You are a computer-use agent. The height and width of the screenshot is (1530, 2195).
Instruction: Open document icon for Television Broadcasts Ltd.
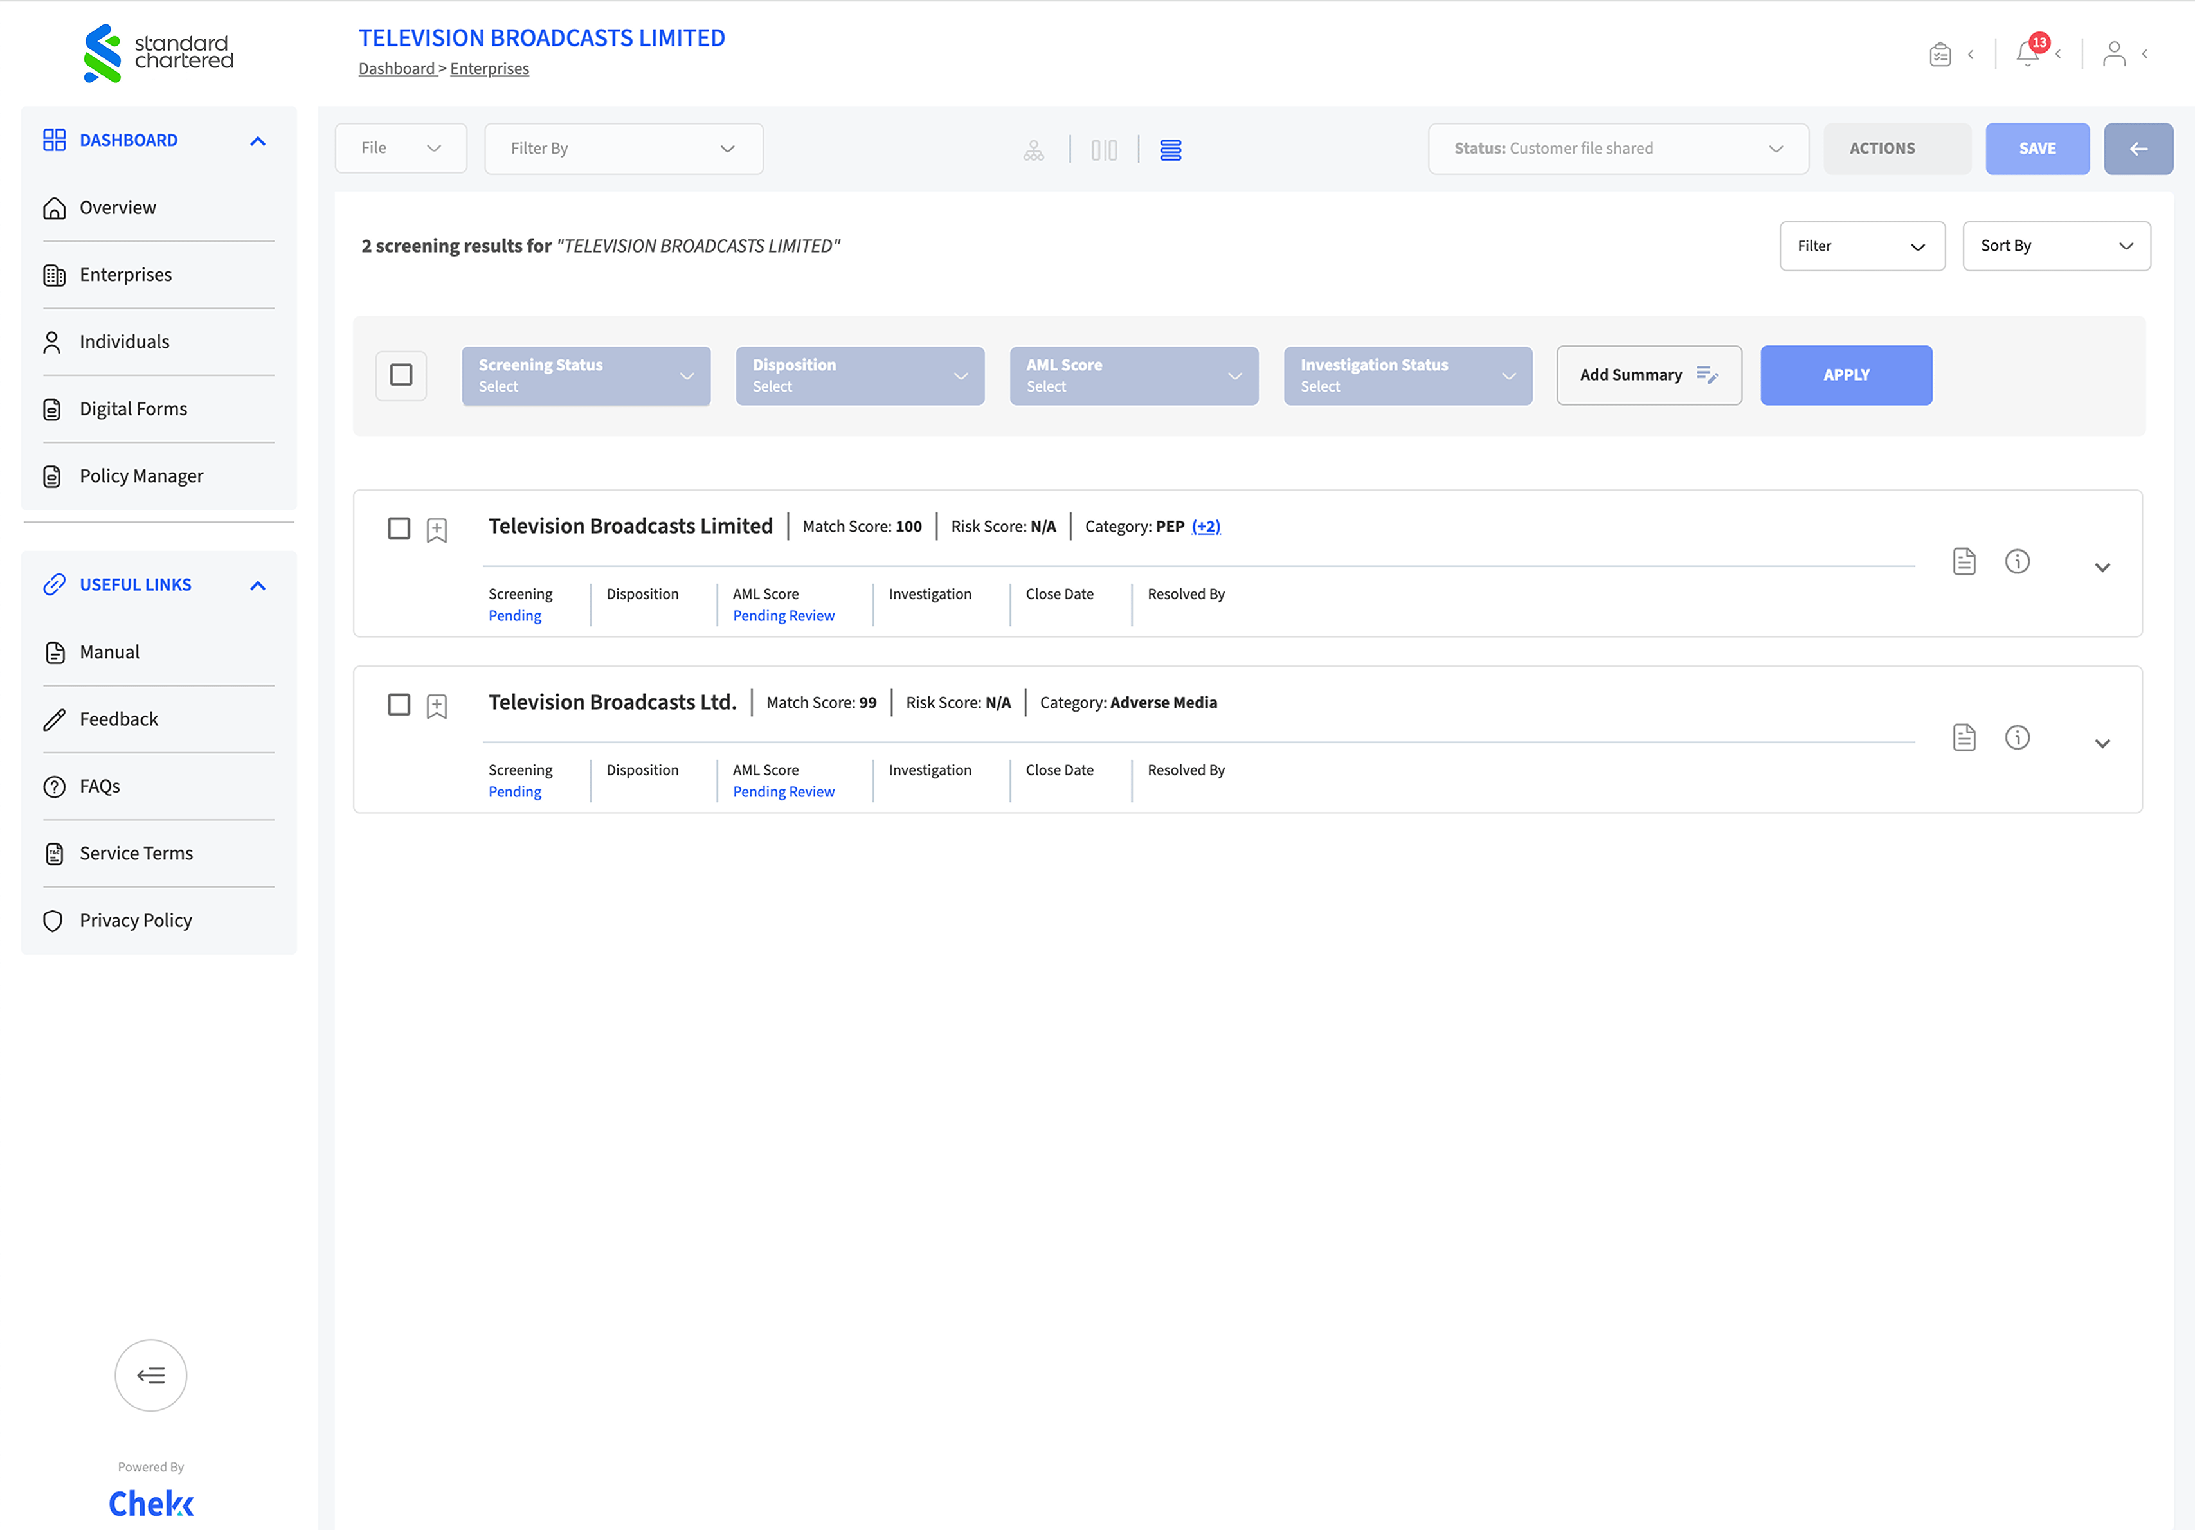tap(1964, 737)
